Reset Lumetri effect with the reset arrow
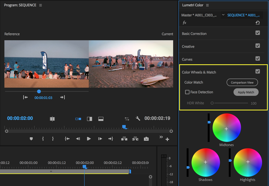This screenshot has width=269, height=186. (x=257, y=23)
